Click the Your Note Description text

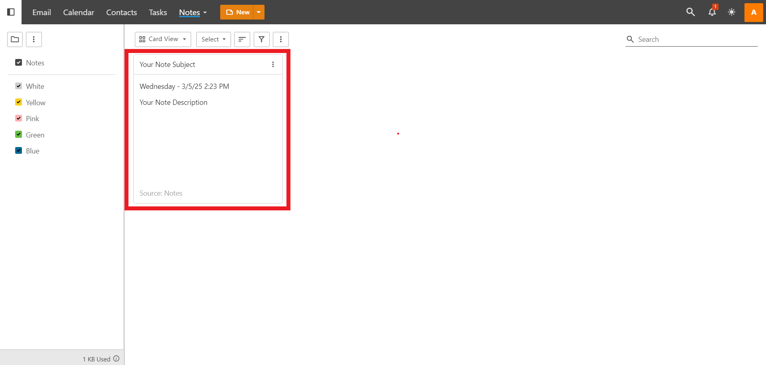(x=173, y=102)
